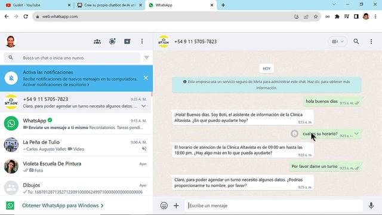Open the +54 9 11 5705-7823 chat row
The width and height of the screenshot is (382, 215).
(x=76, y=102)
